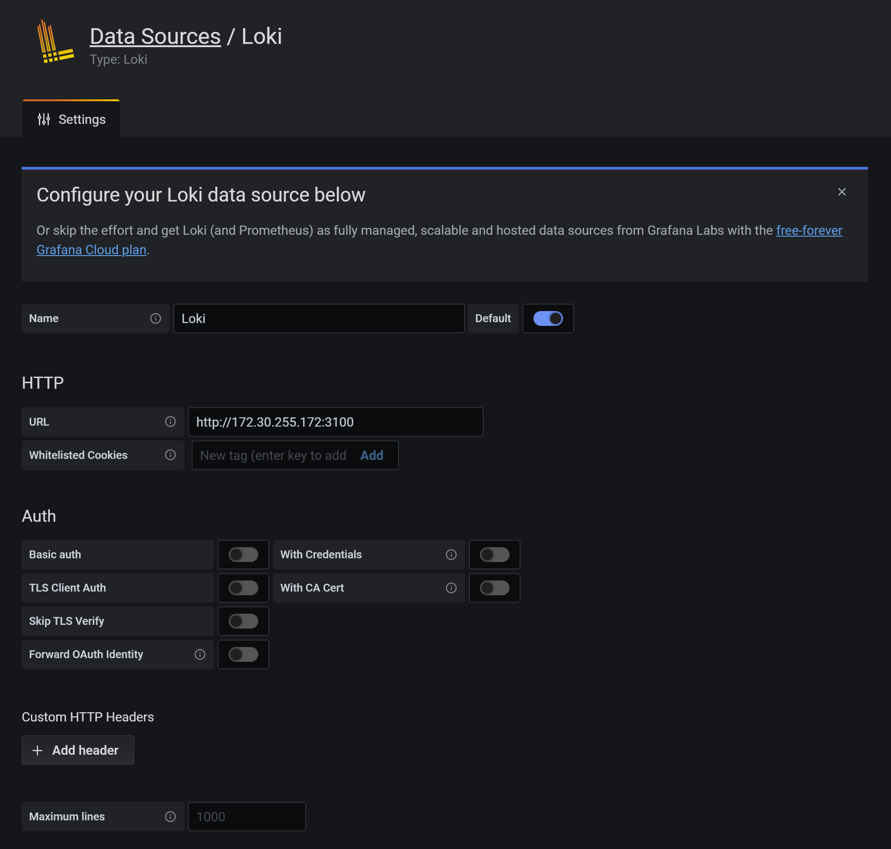The height and width of the screenshot is (849, 891).
Task: Click the With CA Cert info icon
Action: point(451,588)
